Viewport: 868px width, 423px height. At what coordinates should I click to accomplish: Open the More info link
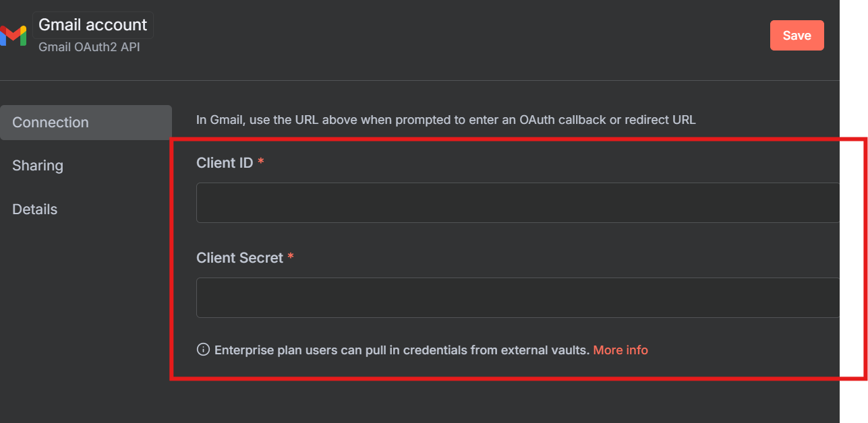coord(620,350)
